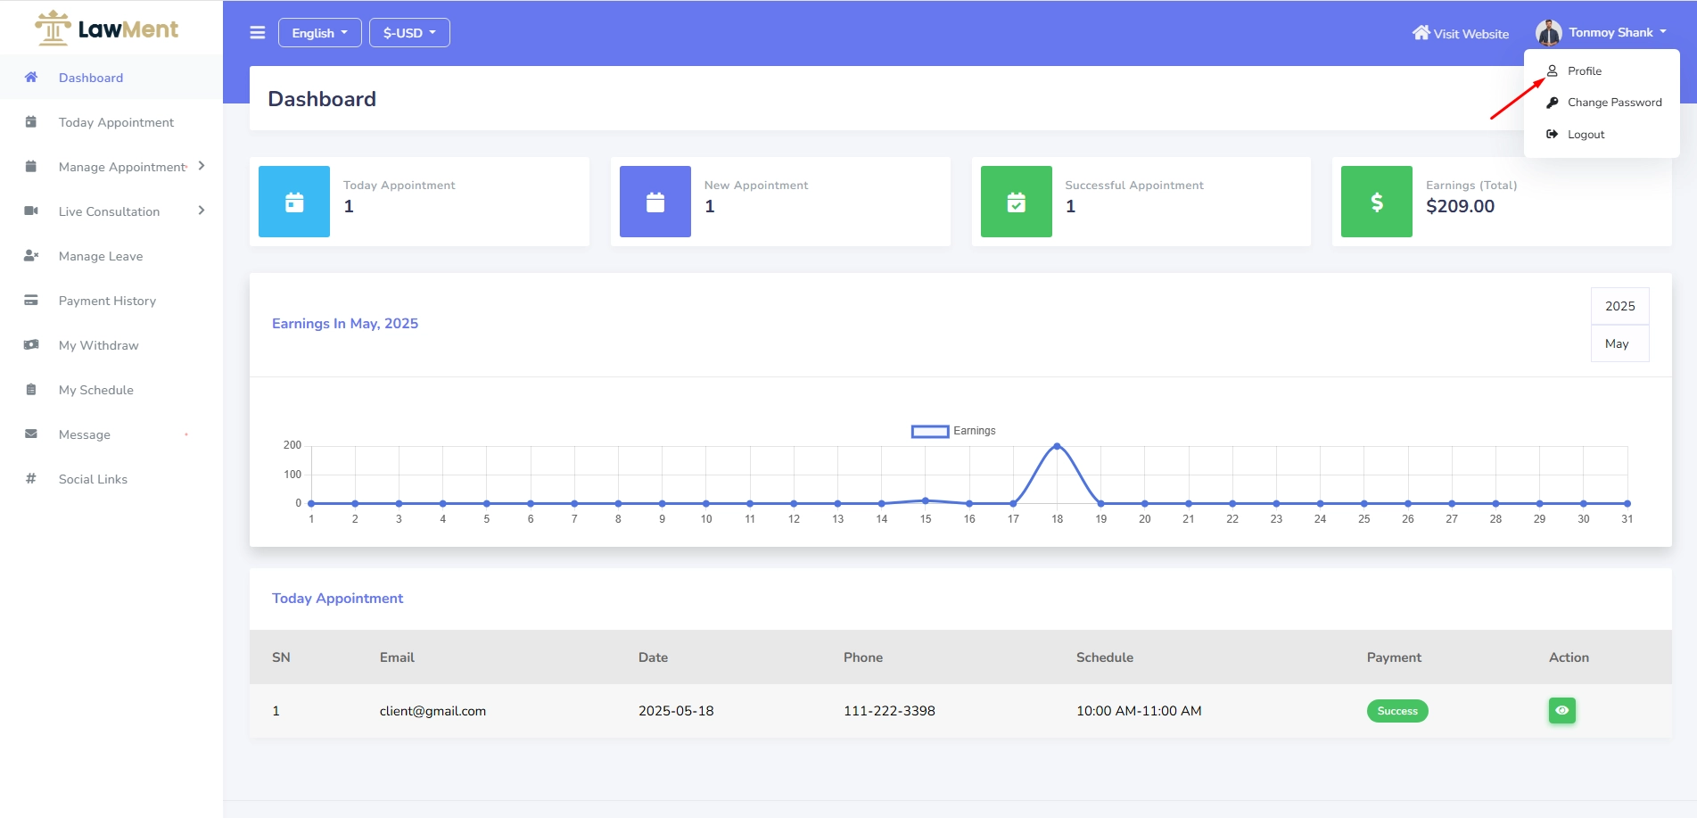Click the green Successful Appointment card icon

point(1017,202)
